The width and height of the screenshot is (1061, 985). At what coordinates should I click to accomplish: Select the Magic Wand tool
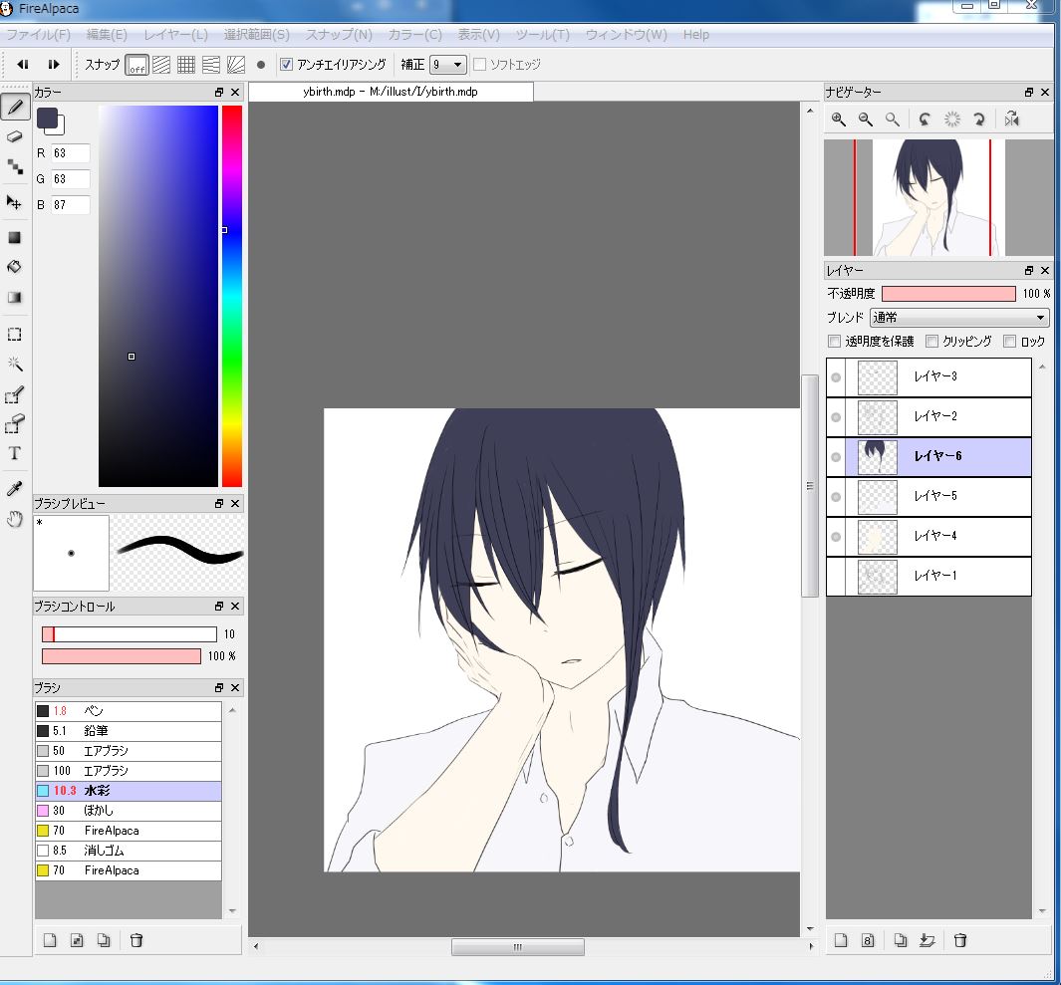(15, 365)
